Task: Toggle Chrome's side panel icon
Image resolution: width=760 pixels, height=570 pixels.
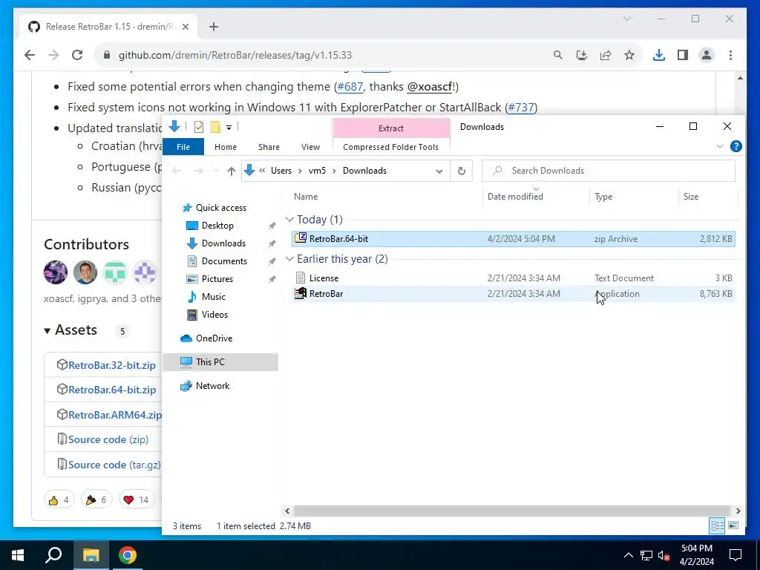Action: [683, 55]
